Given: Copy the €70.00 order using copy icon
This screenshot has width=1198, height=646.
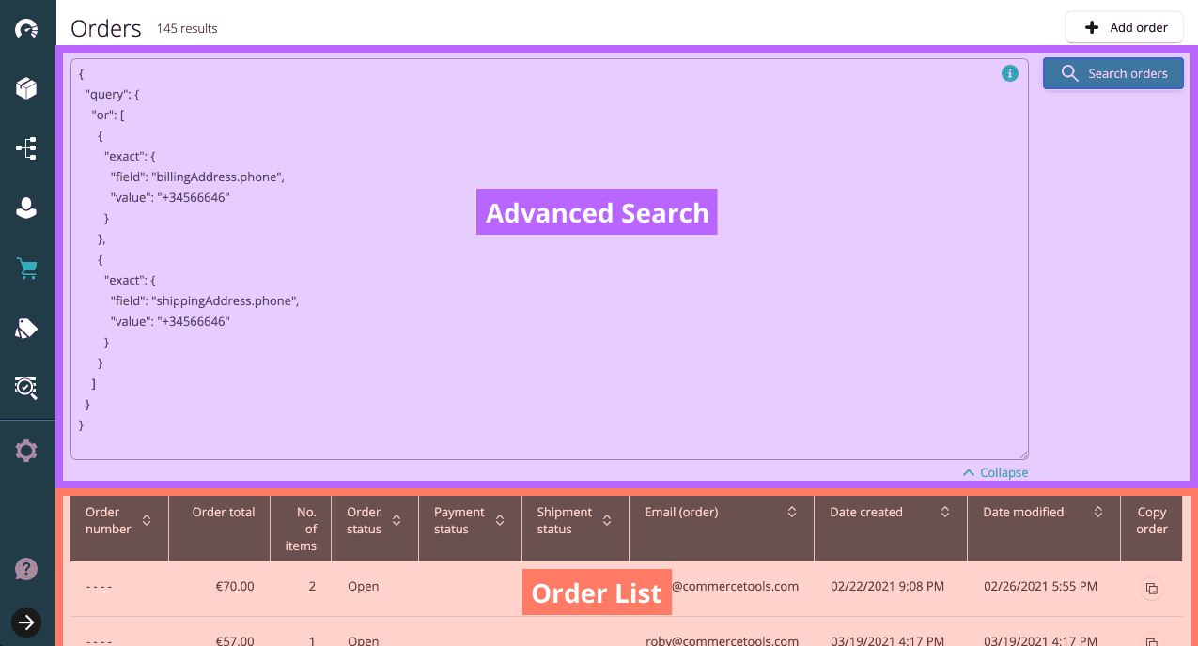Looking at the screenshot, I should pyautogui.click(x=1151, y=589).
